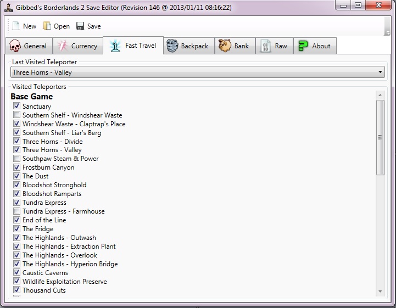The width and height of the screenshot is (396, 308).
Task: Click the piggy bank icon
Action: 225,46
